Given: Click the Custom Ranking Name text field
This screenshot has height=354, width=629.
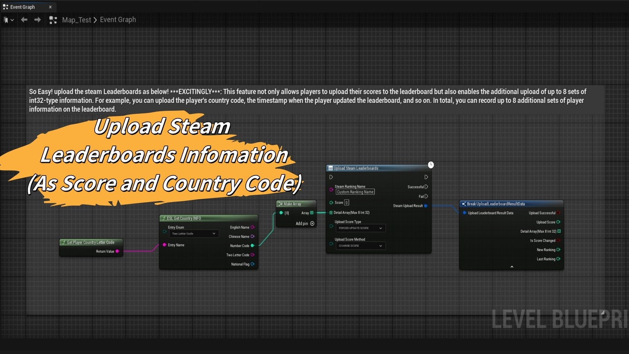Looking at the screenshot, I should 355,192.
